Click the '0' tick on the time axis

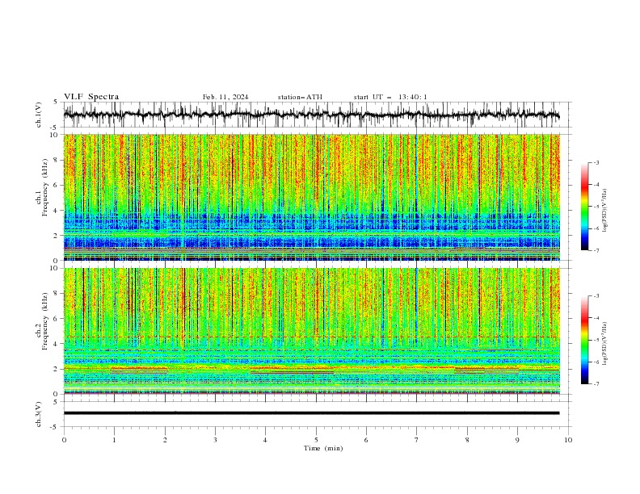(x=64, y=440)
